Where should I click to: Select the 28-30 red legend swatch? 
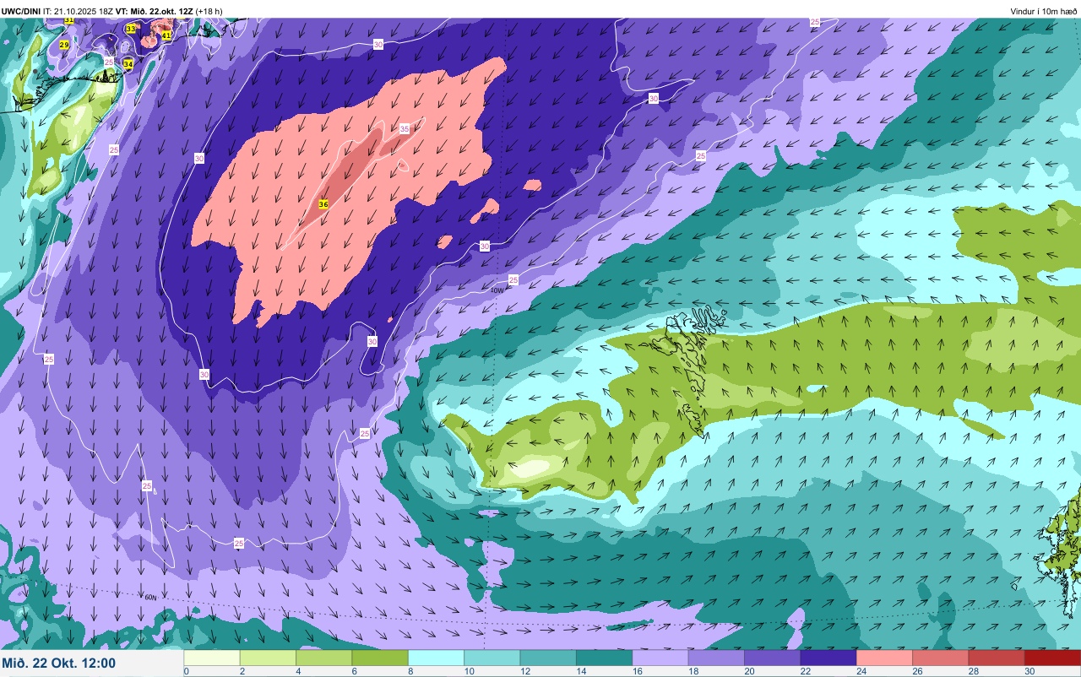(x=997, y=658)
